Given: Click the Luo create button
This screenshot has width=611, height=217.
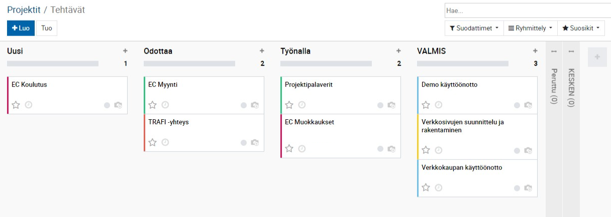Looking at the screenshot, I should coord(21,28).
